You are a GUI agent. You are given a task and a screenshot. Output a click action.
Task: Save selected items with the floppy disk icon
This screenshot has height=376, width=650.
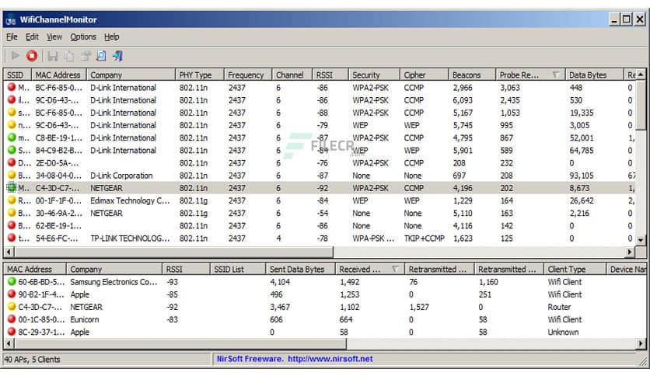click(x=53, y=55)
